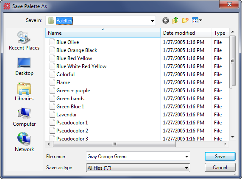Expand the Save in folder dropdown
This screenshot has height=179, width=242.
[x=152, y=21]
